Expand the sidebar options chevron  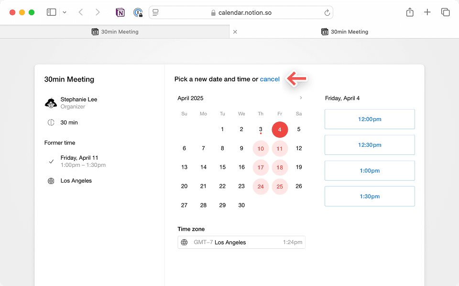[x=65, y=12]
